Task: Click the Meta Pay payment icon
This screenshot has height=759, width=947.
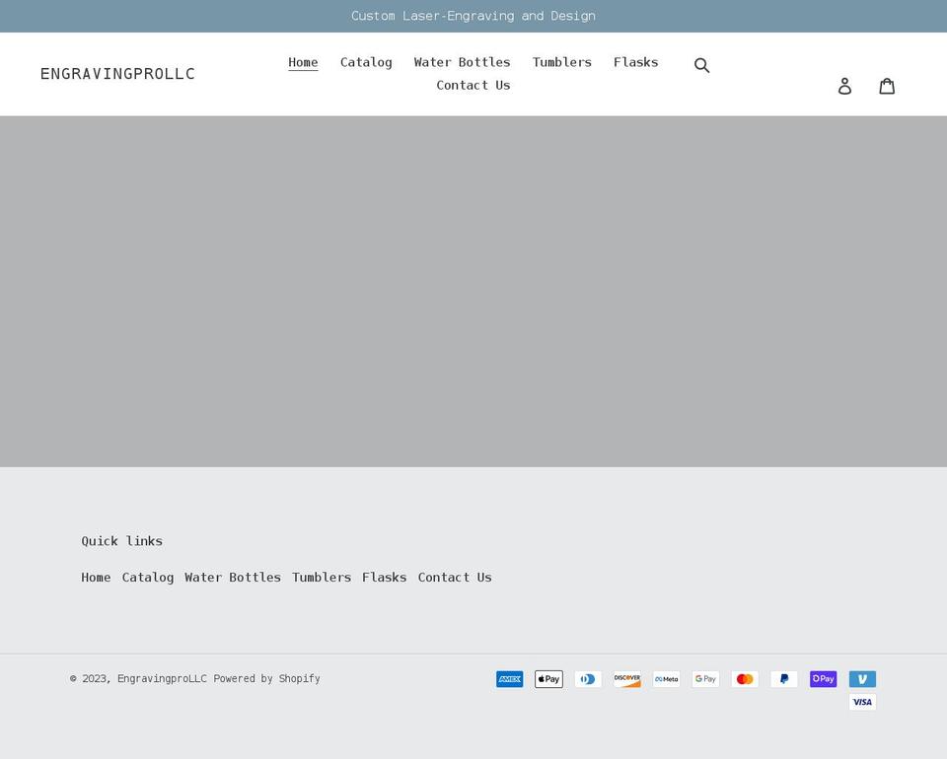Action: pos(666,679)
